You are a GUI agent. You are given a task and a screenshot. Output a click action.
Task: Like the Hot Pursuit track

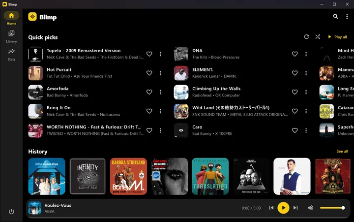(x=149, y=73)
